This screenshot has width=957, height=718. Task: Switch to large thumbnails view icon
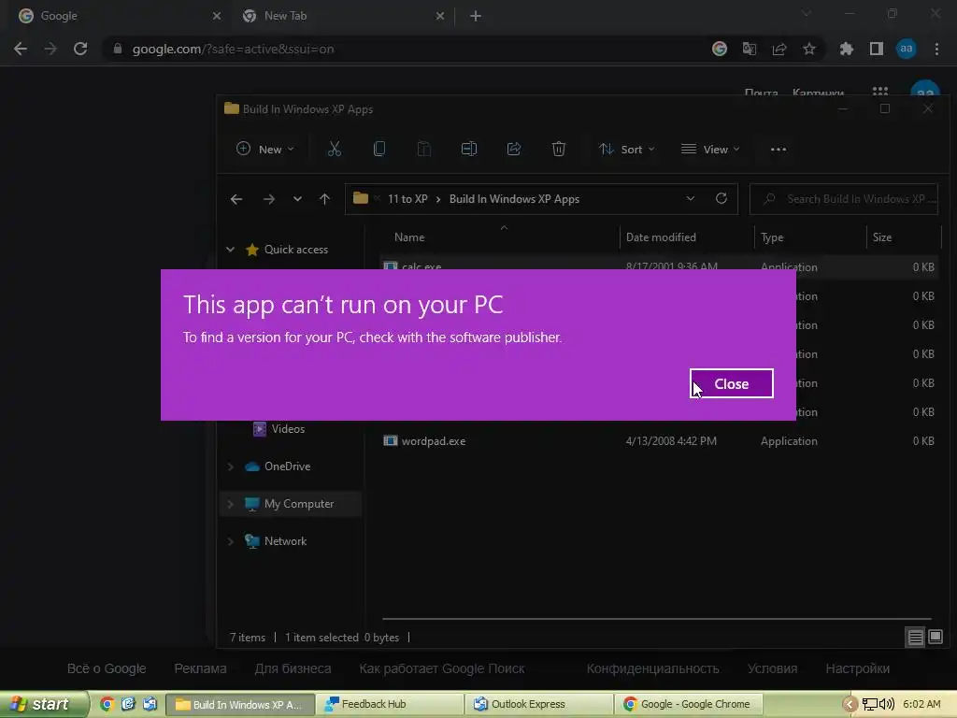935,638
